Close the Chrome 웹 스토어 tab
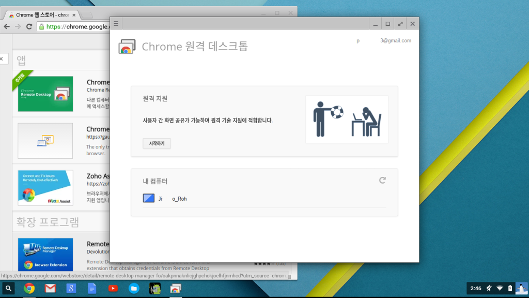The height and width of the screenshot is (298, 529). (74, 15)
